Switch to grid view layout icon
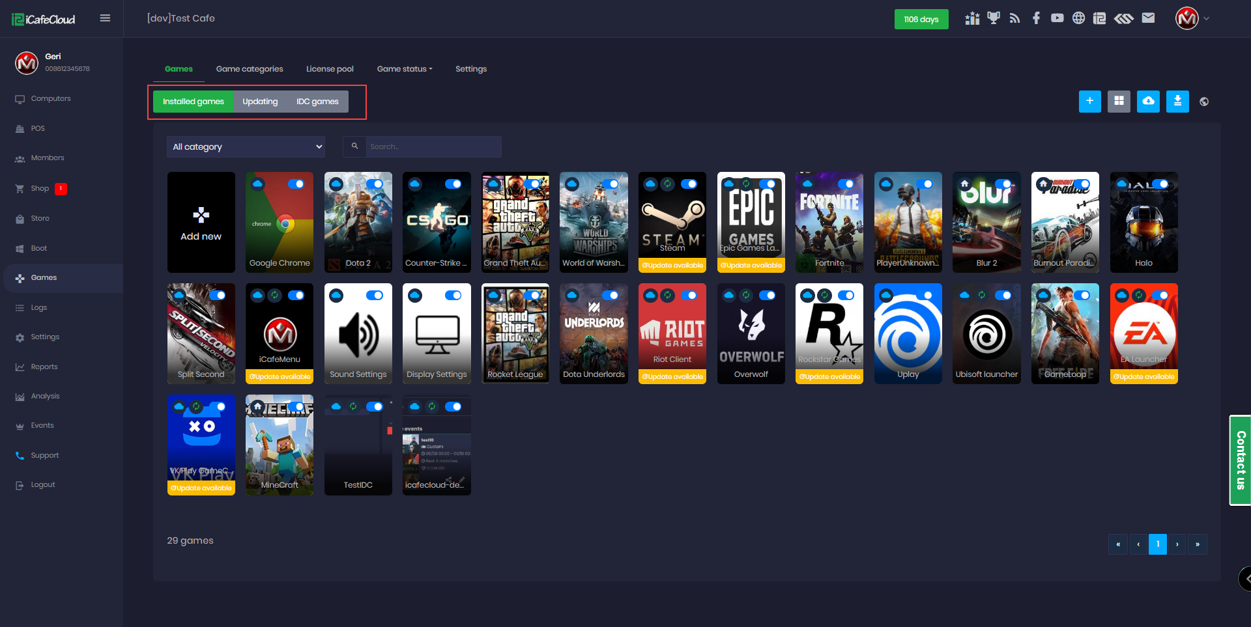Viewport: 1251px width, 627px height. click(x=1119, y=101)
